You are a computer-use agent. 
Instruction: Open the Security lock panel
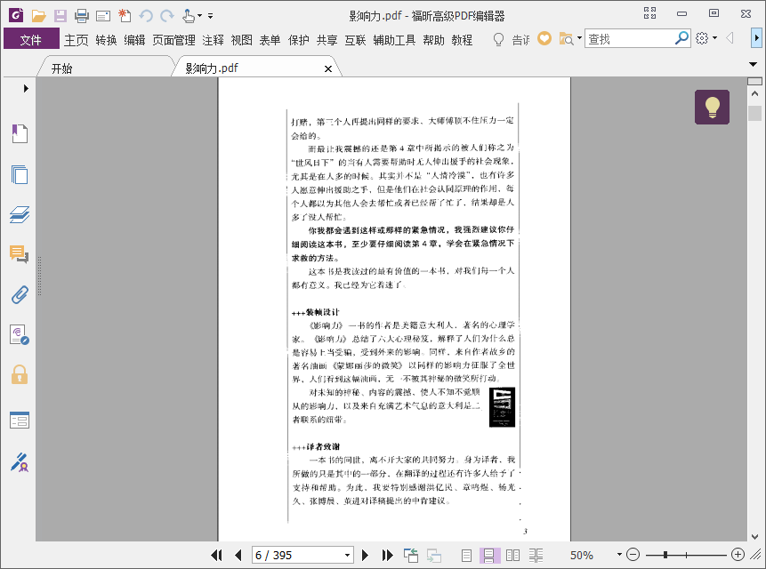[x=20, y=375]
